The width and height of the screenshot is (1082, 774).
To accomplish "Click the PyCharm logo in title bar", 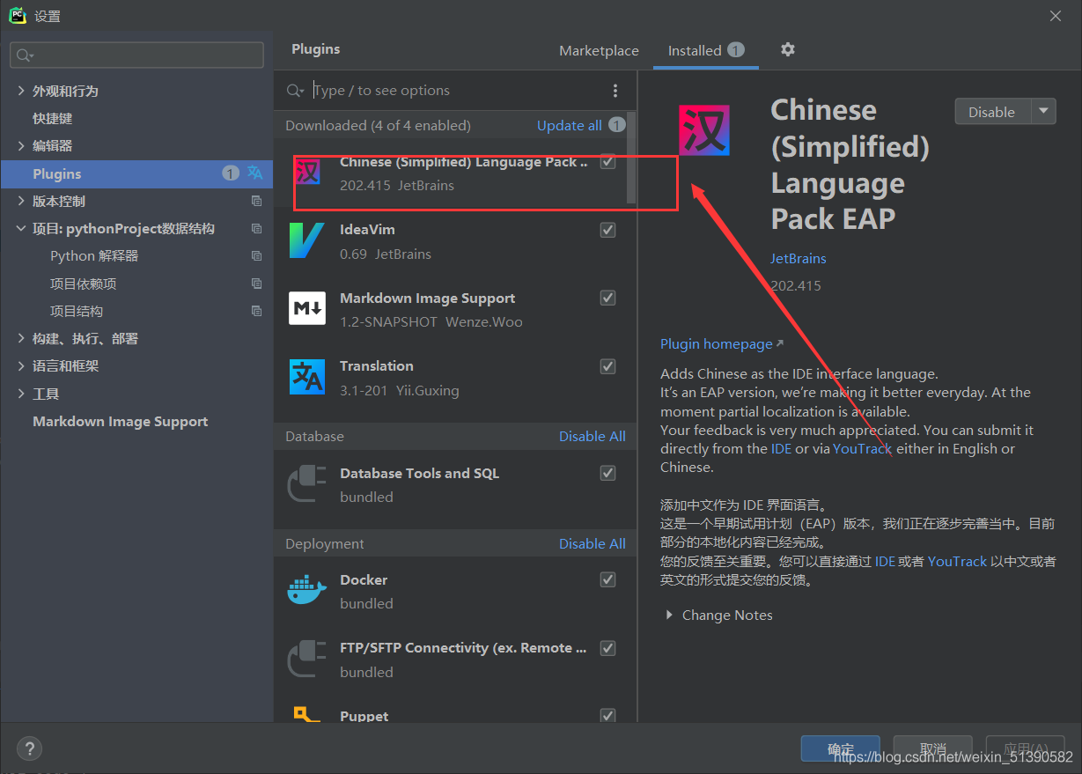I will (18, 15).
